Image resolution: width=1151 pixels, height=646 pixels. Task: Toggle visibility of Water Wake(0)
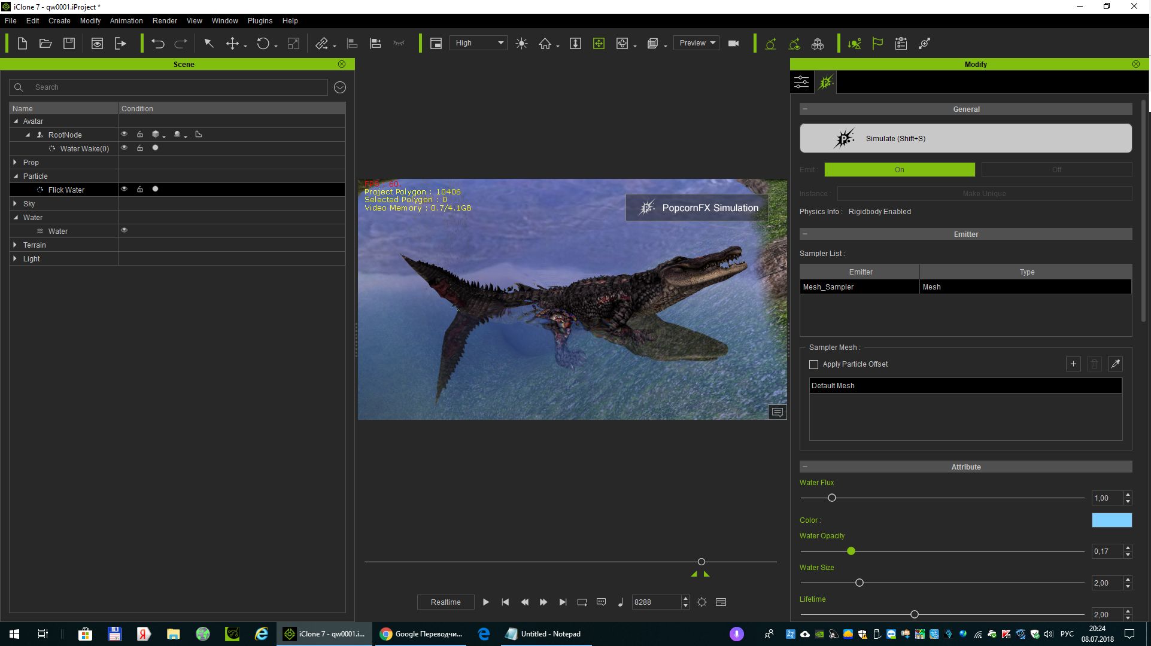coord(124,148)
